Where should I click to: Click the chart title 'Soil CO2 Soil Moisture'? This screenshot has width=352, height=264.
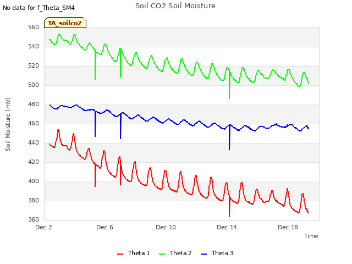(x=175, y=6)
